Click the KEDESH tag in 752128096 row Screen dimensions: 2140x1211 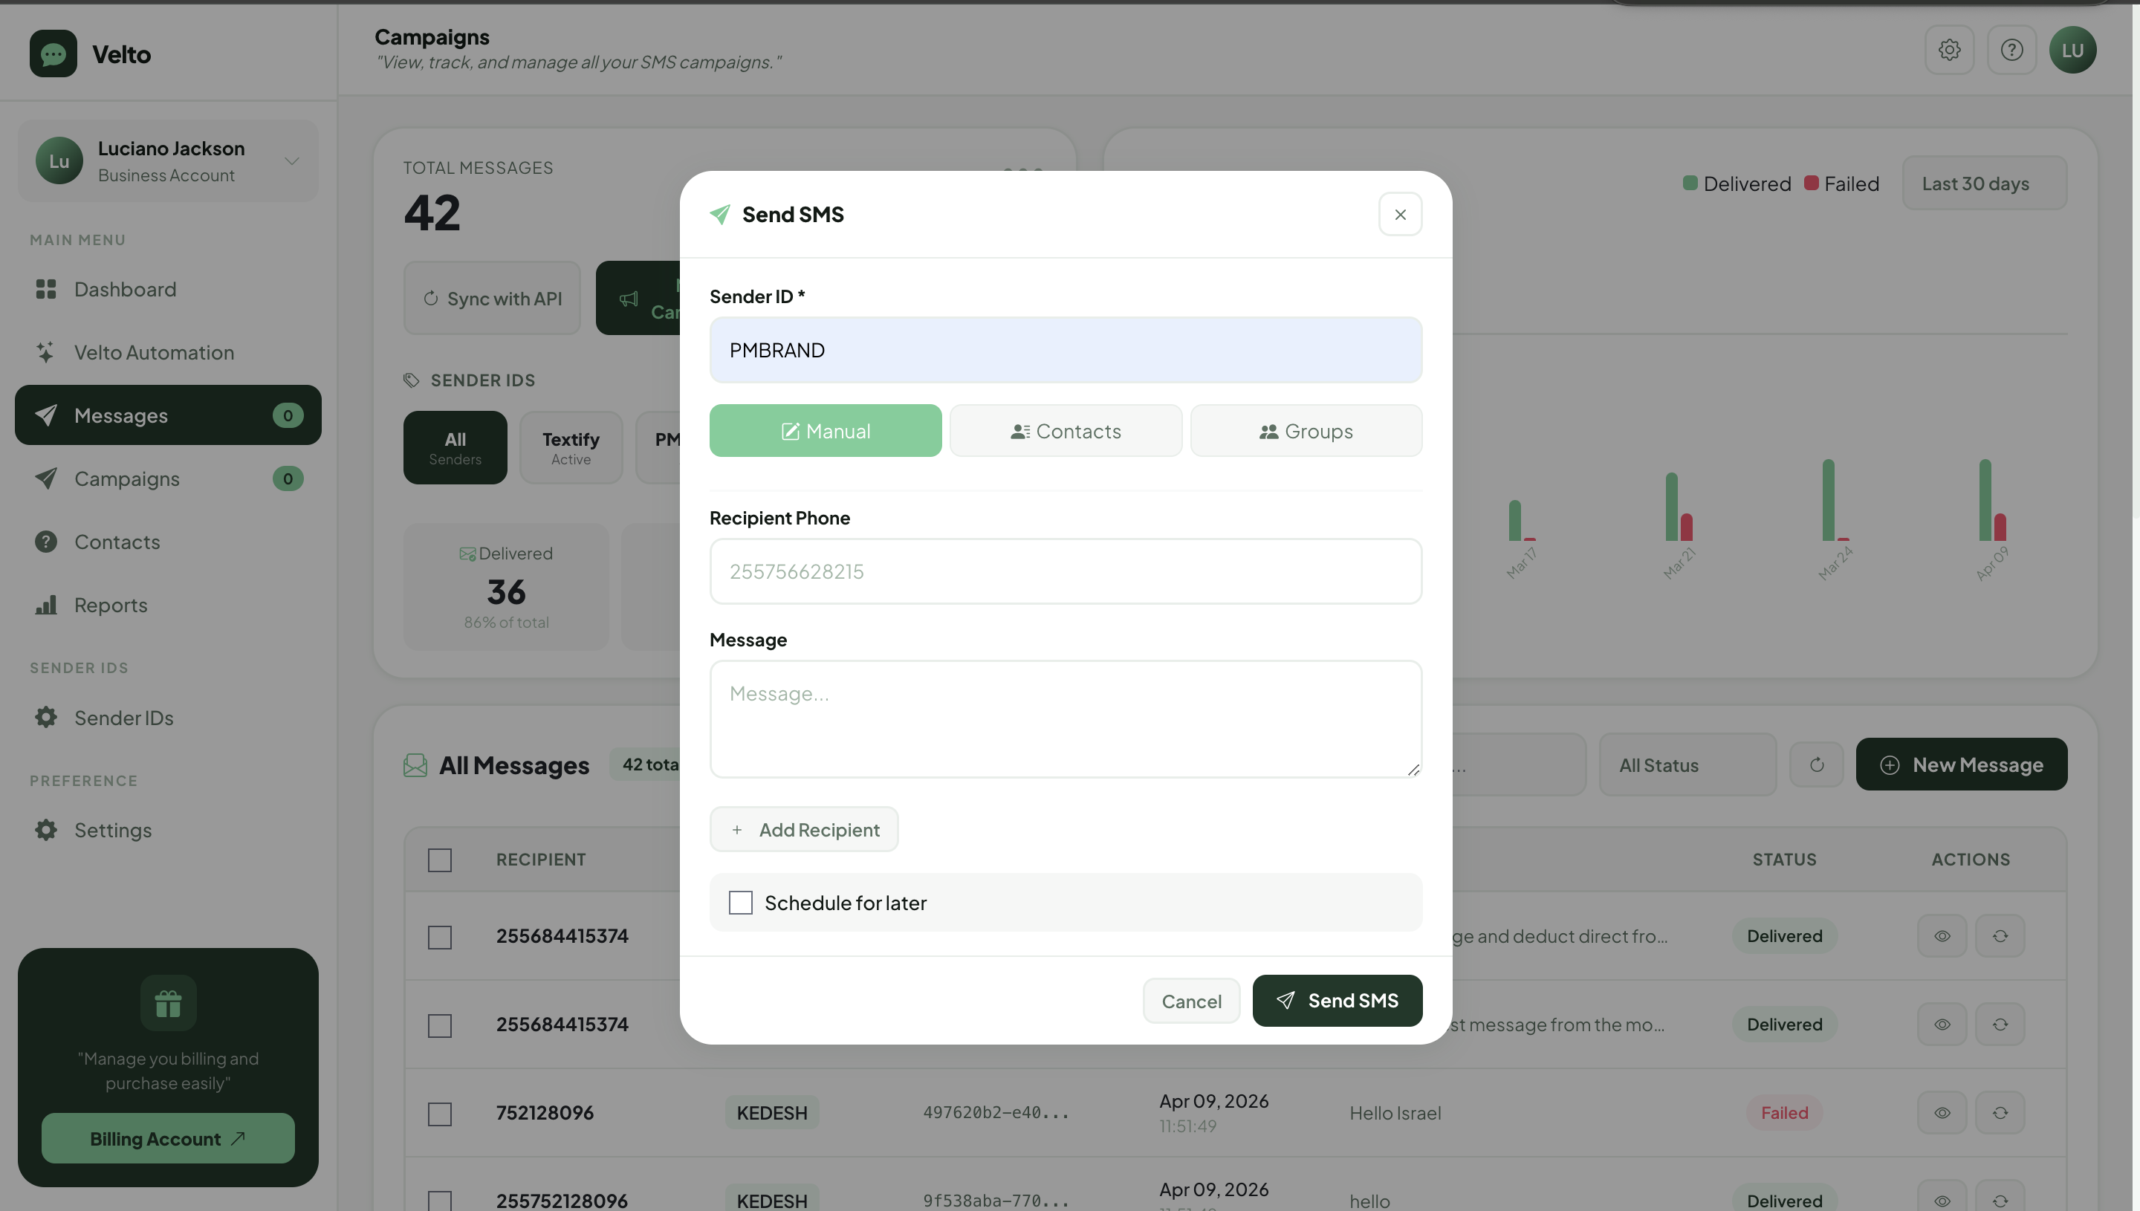(772, 1113)
